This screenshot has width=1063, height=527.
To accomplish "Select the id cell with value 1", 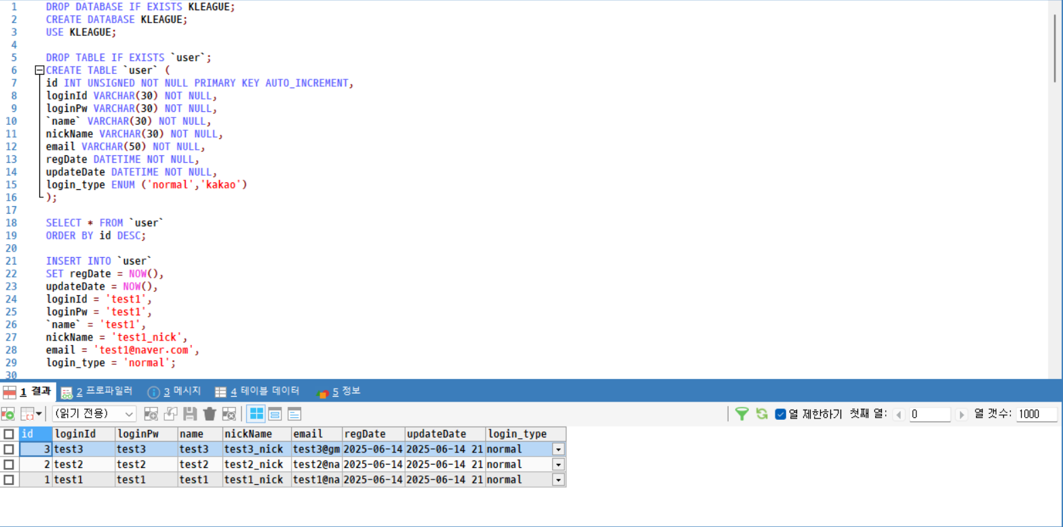I will (36, 480).
